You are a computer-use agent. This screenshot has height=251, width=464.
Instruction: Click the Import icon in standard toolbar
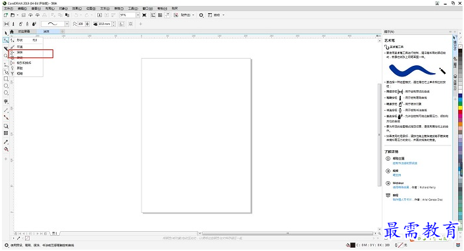[x=100, y=14]
